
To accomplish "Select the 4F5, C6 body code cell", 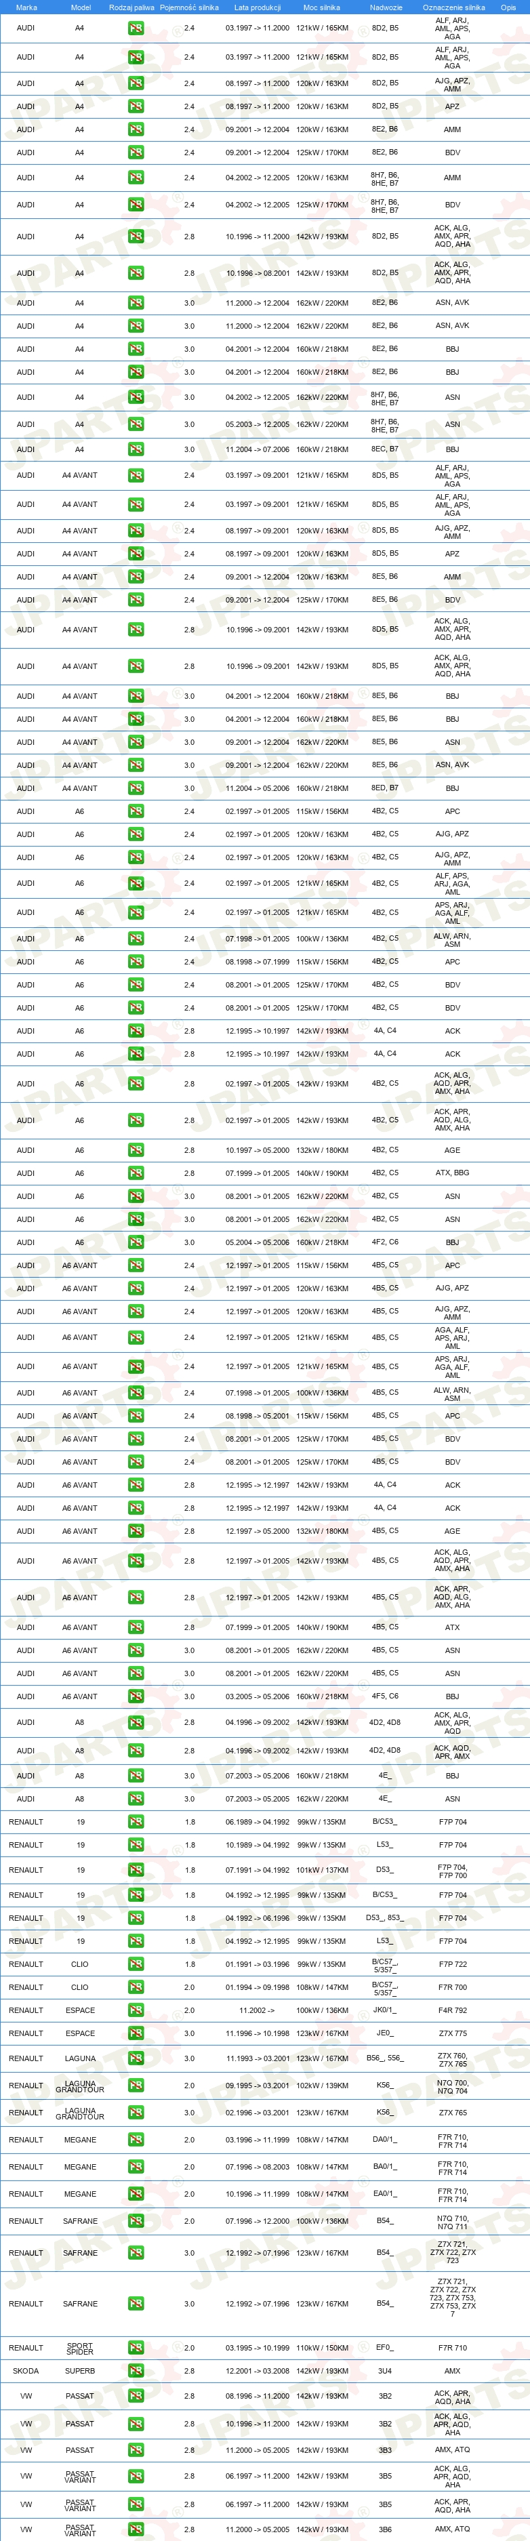I will coord(385,1696).
